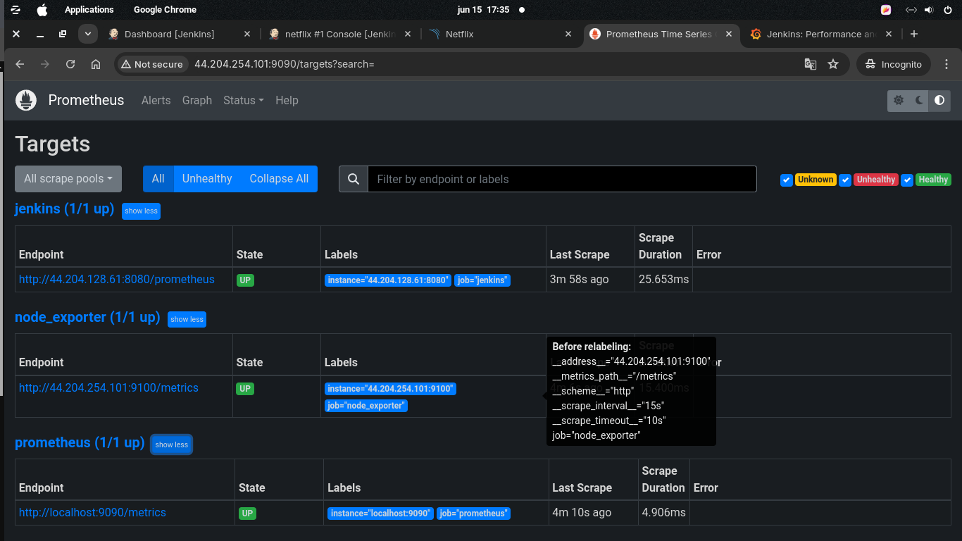Open the Chrome three-dot menu

(x=945, y=64)
